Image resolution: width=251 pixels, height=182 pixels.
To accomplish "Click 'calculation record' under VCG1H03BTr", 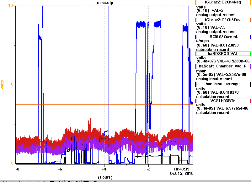I will click(x=213, y=113).
